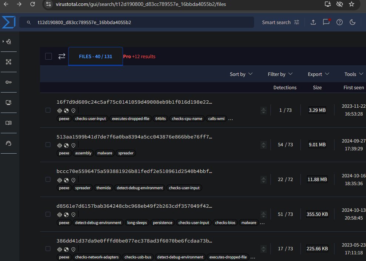Open smart search filter sliders icon

click(297, 22)
